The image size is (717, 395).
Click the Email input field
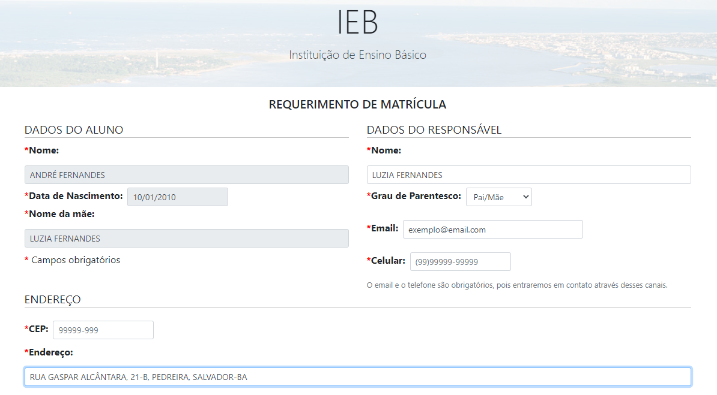(x=492, y=229)
